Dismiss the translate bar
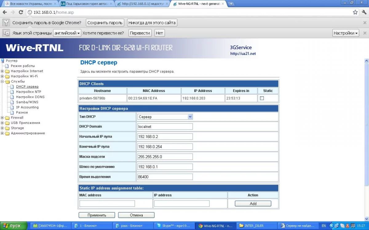The width and height of the screenshot is (369, 230). [x=365, y=33]
